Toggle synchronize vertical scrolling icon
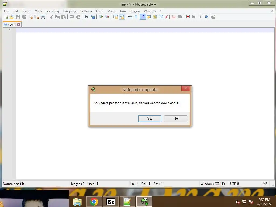The image size is (276, 207). point(115,17)
